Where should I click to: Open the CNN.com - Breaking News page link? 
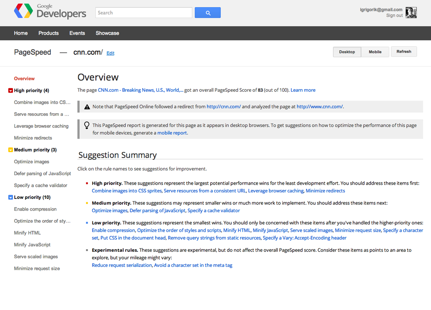click(x=141, y=90)
